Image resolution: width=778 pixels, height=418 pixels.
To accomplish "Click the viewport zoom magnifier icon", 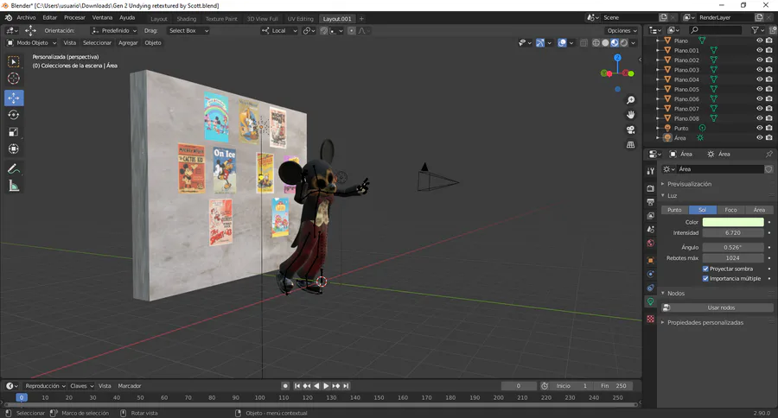I will tap(631, 100).
